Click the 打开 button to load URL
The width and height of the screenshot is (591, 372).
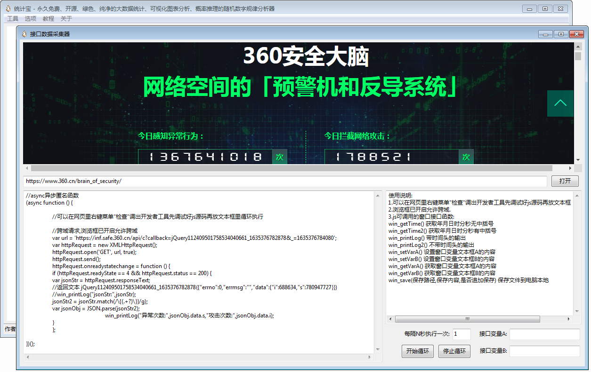tap(565, 181)
